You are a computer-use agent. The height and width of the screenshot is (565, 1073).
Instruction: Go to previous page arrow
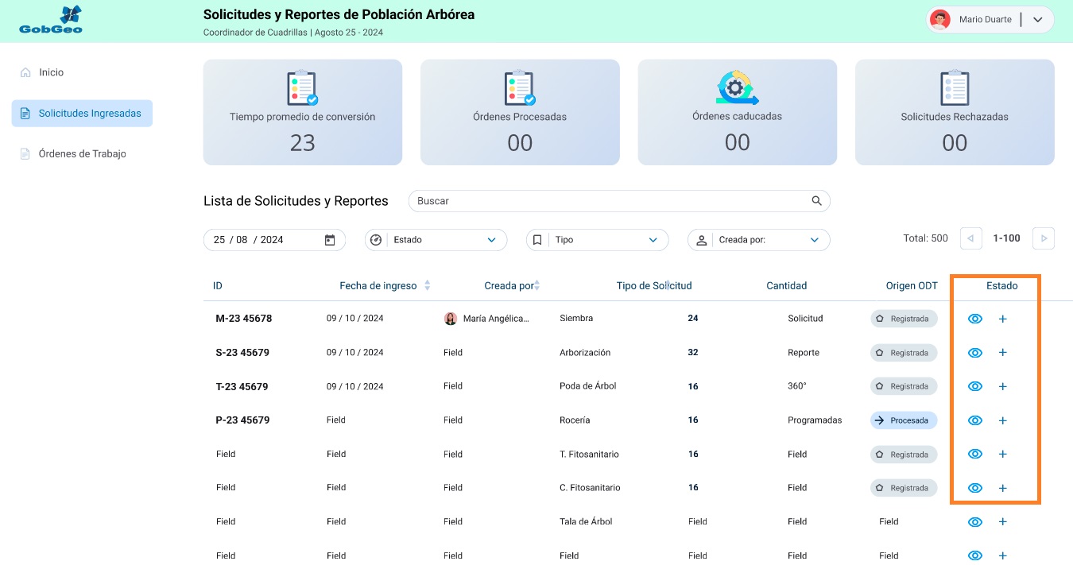click(971, 238)
